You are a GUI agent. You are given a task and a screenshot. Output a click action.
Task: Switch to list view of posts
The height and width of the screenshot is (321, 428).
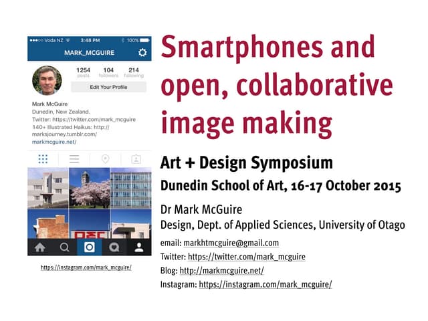[74, 159]
